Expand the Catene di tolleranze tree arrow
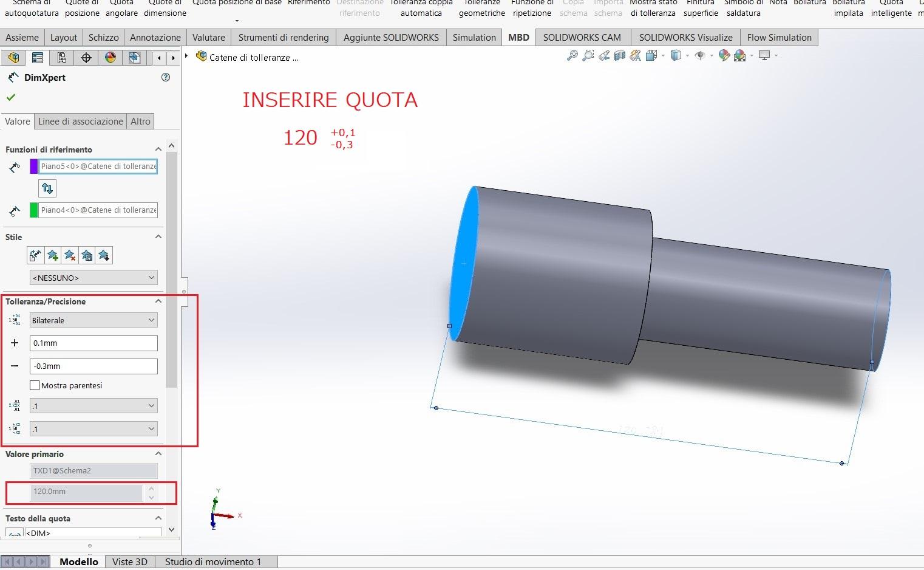Image resolution: width=924 pixels, height=570 pixels. 187,57
